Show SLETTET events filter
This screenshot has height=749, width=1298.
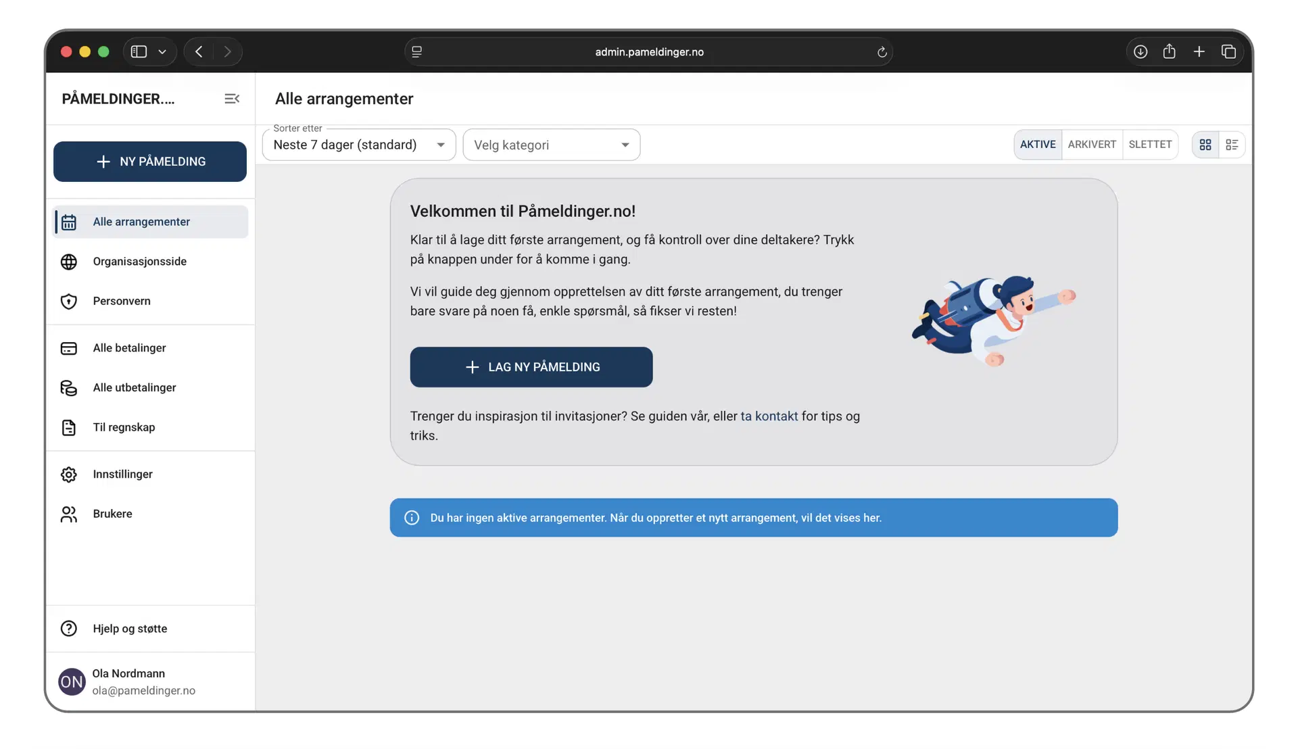pos(1149,145)
